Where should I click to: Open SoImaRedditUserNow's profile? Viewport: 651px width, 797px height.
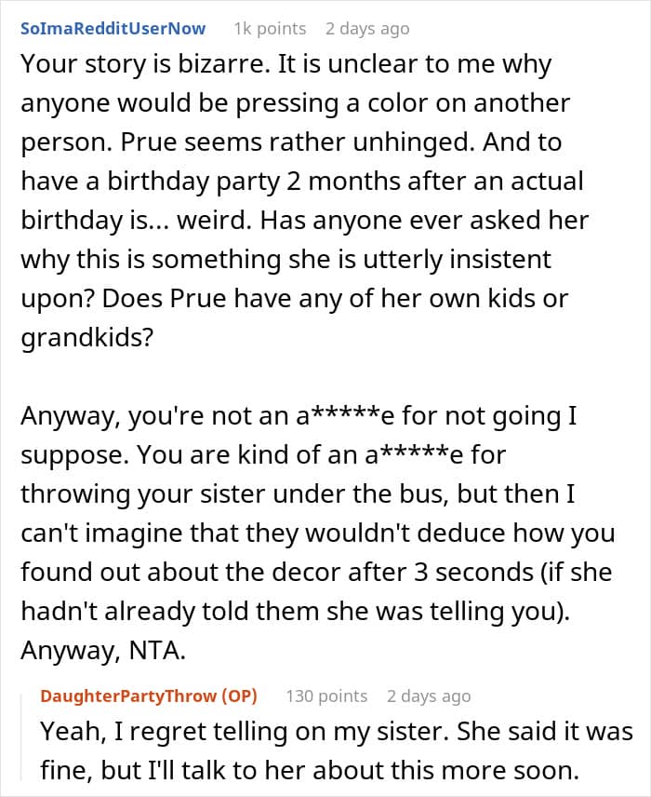[113, 28]
